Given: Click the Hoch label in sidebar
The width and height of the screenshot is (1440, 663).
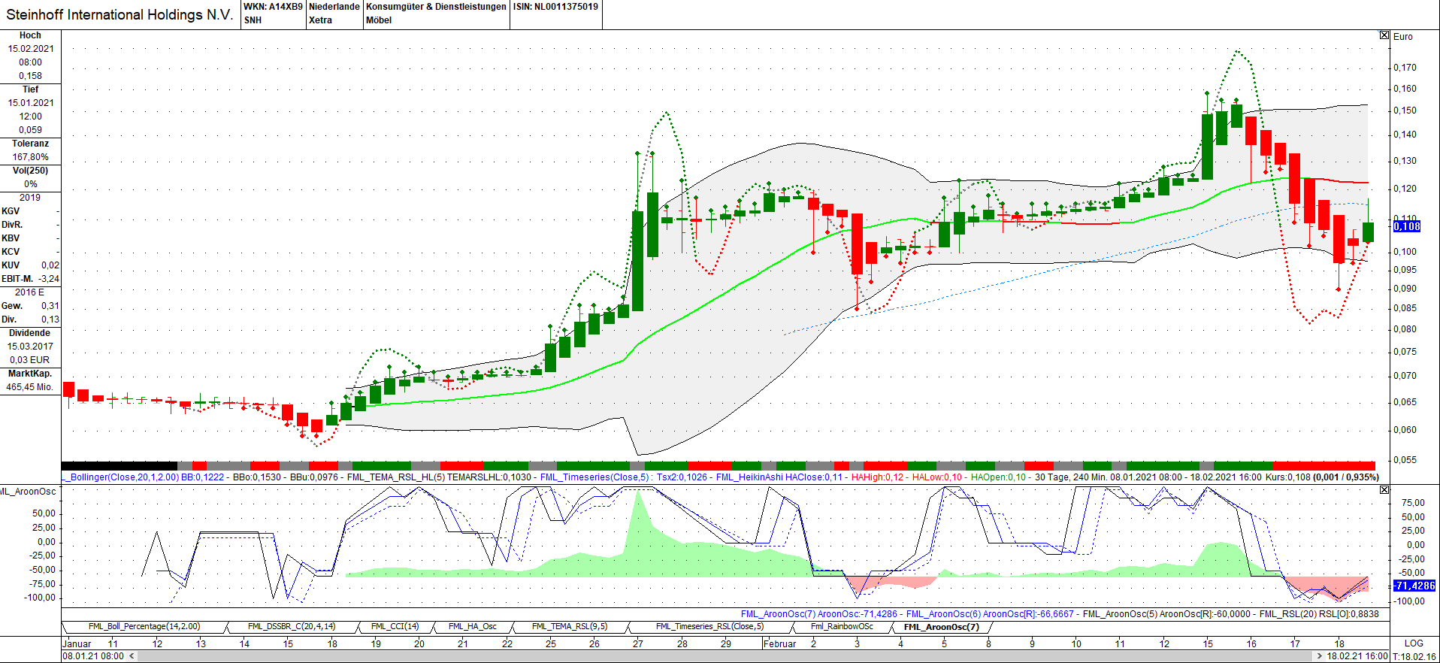Looking at the screenshot, I should (x=30, y=35).
